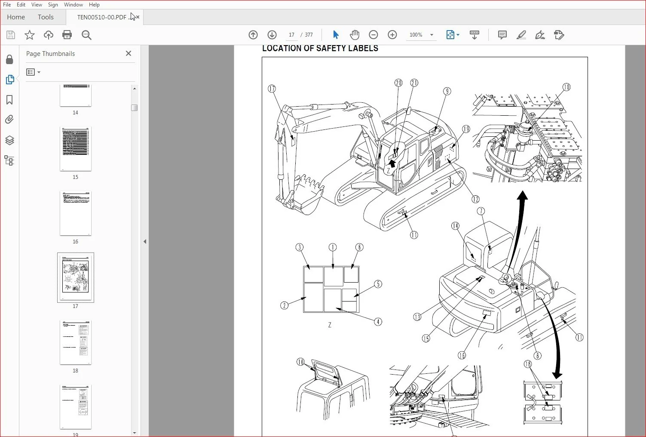This screenshot has width=646, height=437.
Task: Click thumbnails scrollbar down arrow
Action: [135, 433]
